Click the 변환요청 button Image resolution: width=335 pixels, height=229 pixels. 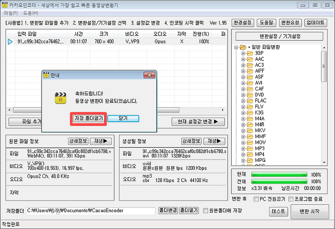point(290,23)
